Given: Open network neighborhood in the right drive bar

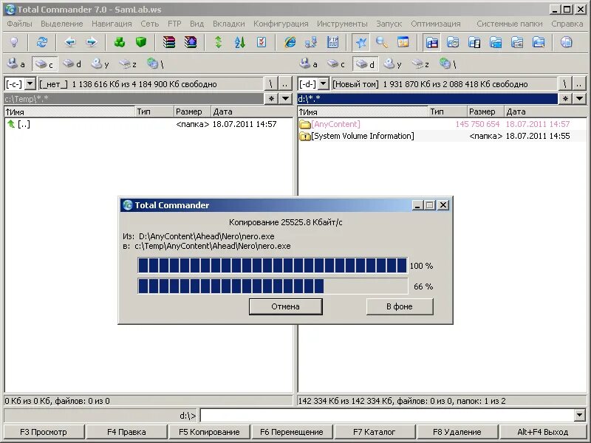Looking at the screenshot, I should pyautogui.click(x=449, y=64).
